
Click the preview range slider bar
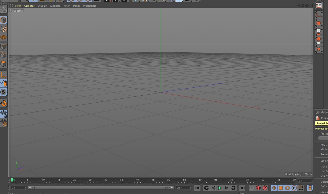101,188
